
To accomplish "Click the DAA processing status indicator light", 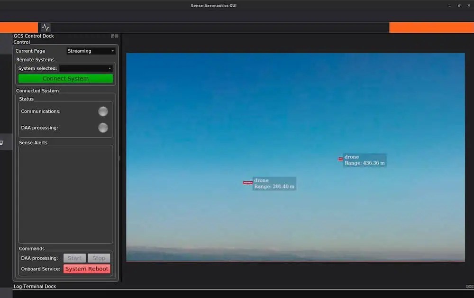I will pos(103,128).
